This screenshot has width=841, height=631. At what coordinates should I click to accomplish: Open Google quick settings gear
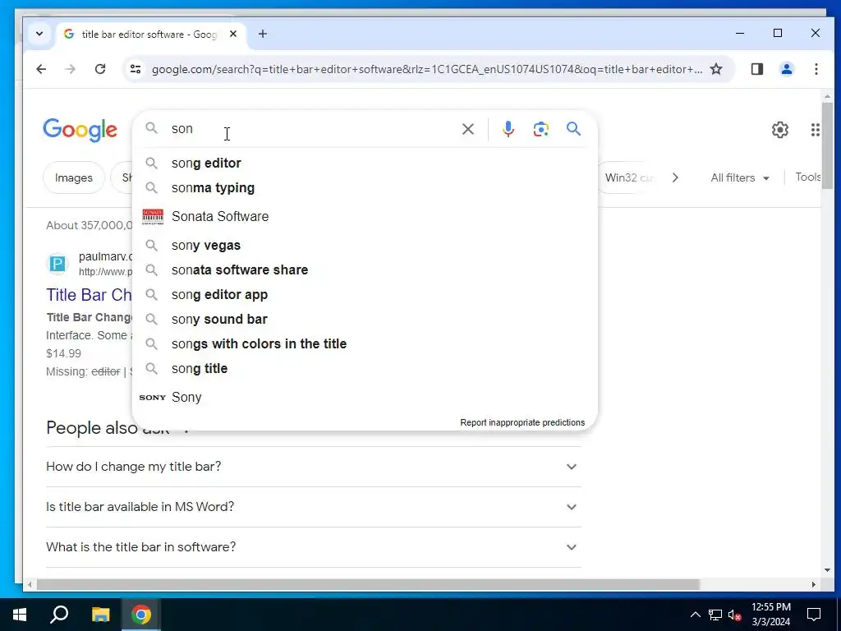point(780,129)
